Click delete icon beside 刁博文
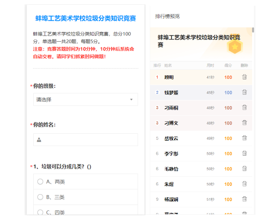This screenshot has width=277, height=217. [245, 123]
